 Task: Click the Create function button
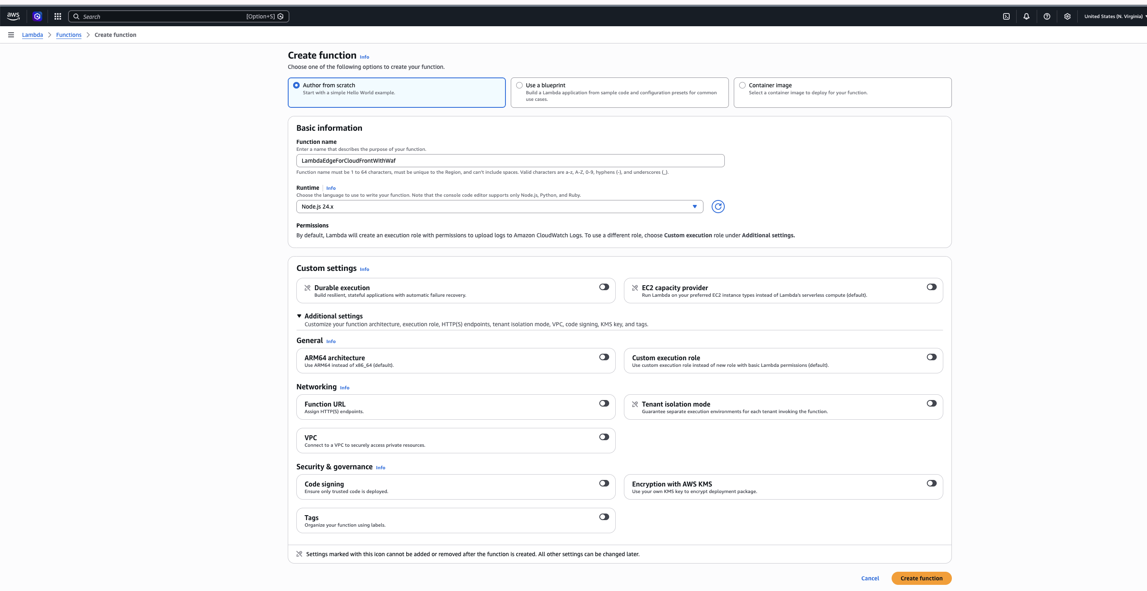coord(921,578)
